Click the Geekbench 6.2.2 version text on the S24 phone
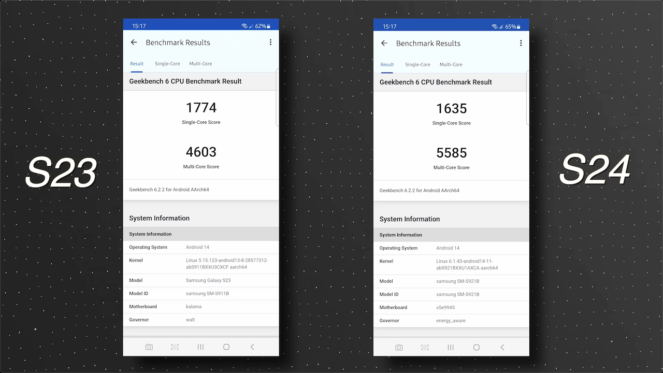 [419, 191]
